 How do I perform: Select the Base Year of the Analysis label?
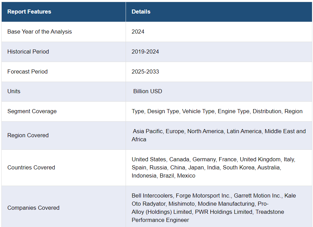coord(40,32)
